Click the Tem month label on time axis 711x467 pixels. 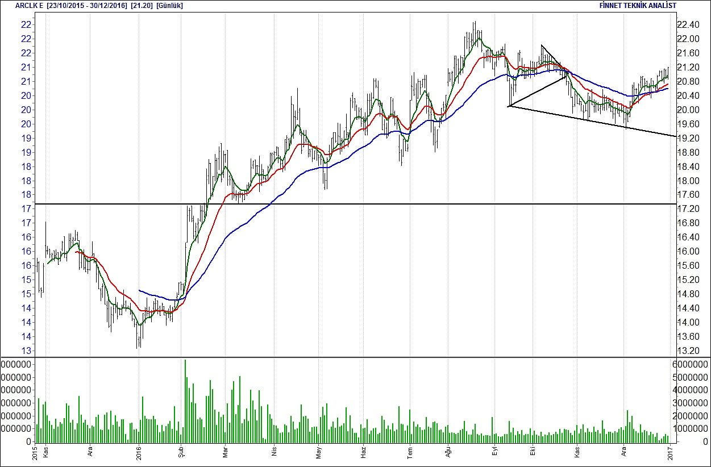[x=410, y=452]
